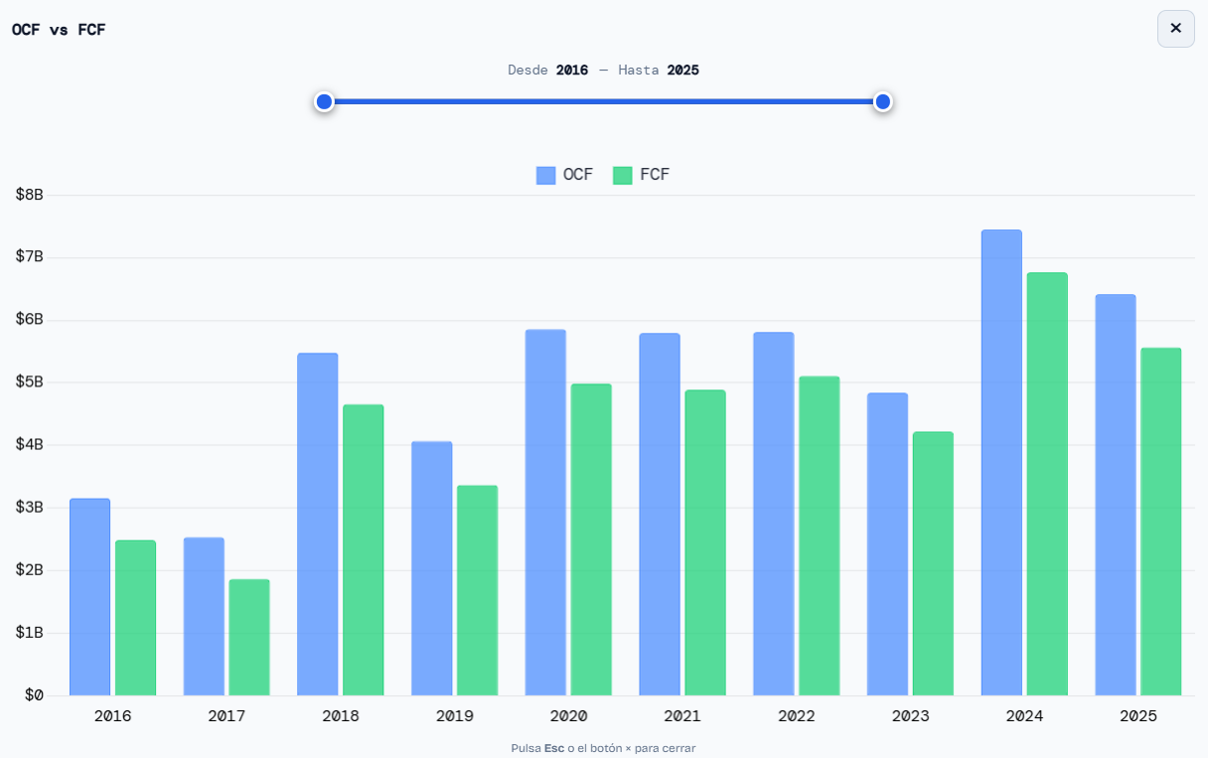This screenshot has width=1208, height=758.
Task: Click the 2025 x-axis label
Action: (x=1138, y=716)
